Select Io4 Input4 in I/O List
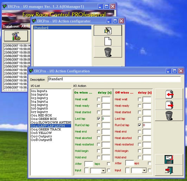The image size is (187, 181). [x=51, y=101]
